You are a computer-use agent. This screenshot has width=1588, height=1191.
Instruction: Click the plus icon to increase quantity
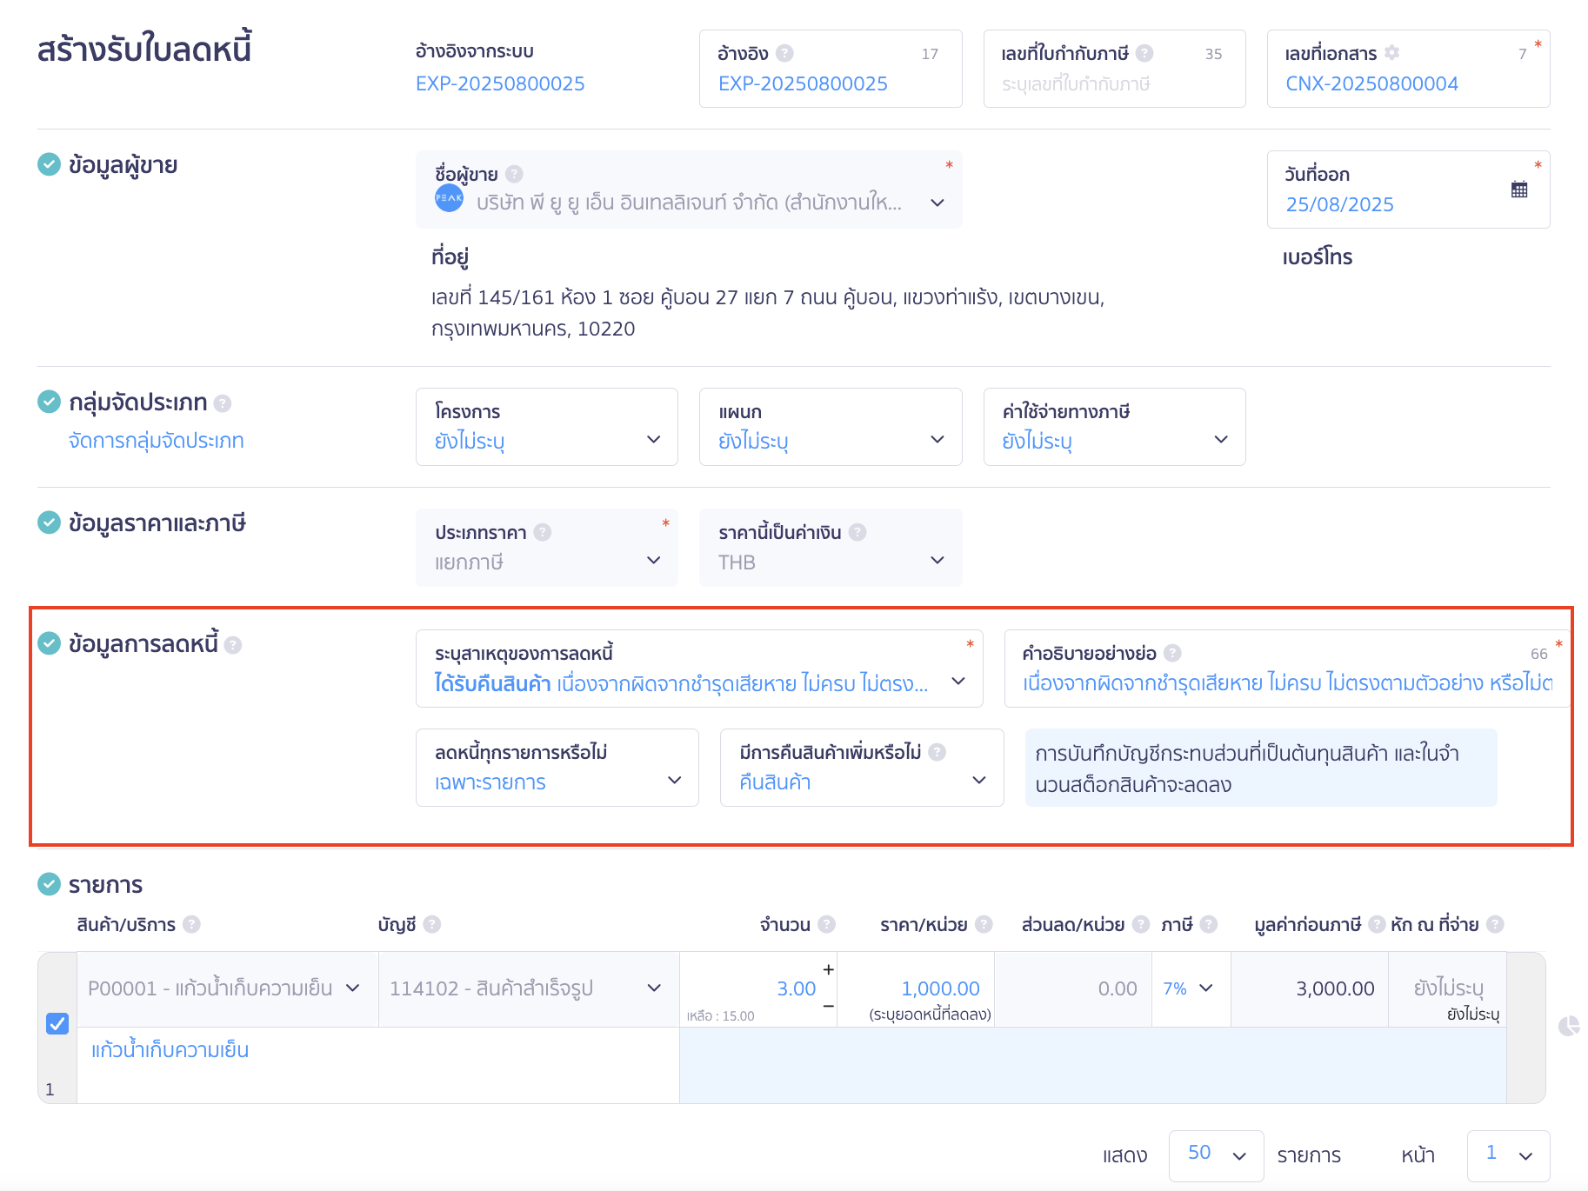coord(828,969)
